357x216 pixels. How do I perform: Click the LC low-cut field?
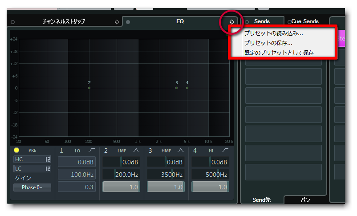click(x=32, y=169)
